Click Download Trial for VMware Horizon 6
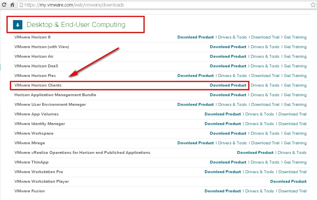Image resolution: width=317 pixels, height=200 pixels. coord(265,37)
